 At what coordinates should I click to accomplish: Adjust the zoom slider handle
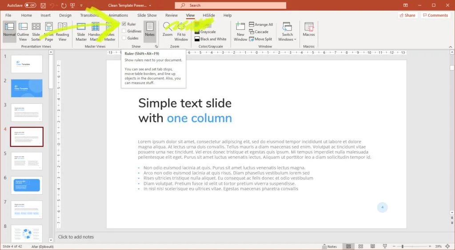403,246
